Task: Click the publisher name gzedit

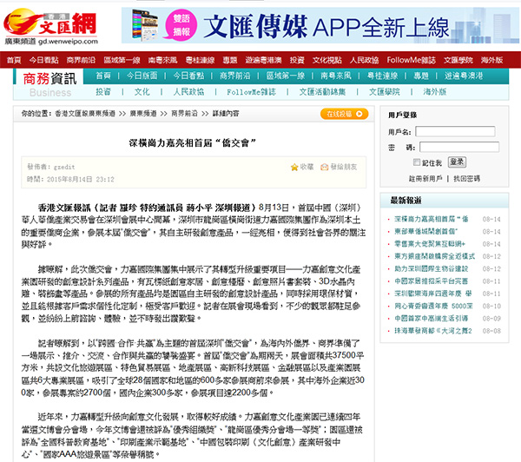Action: click(64, 167)
